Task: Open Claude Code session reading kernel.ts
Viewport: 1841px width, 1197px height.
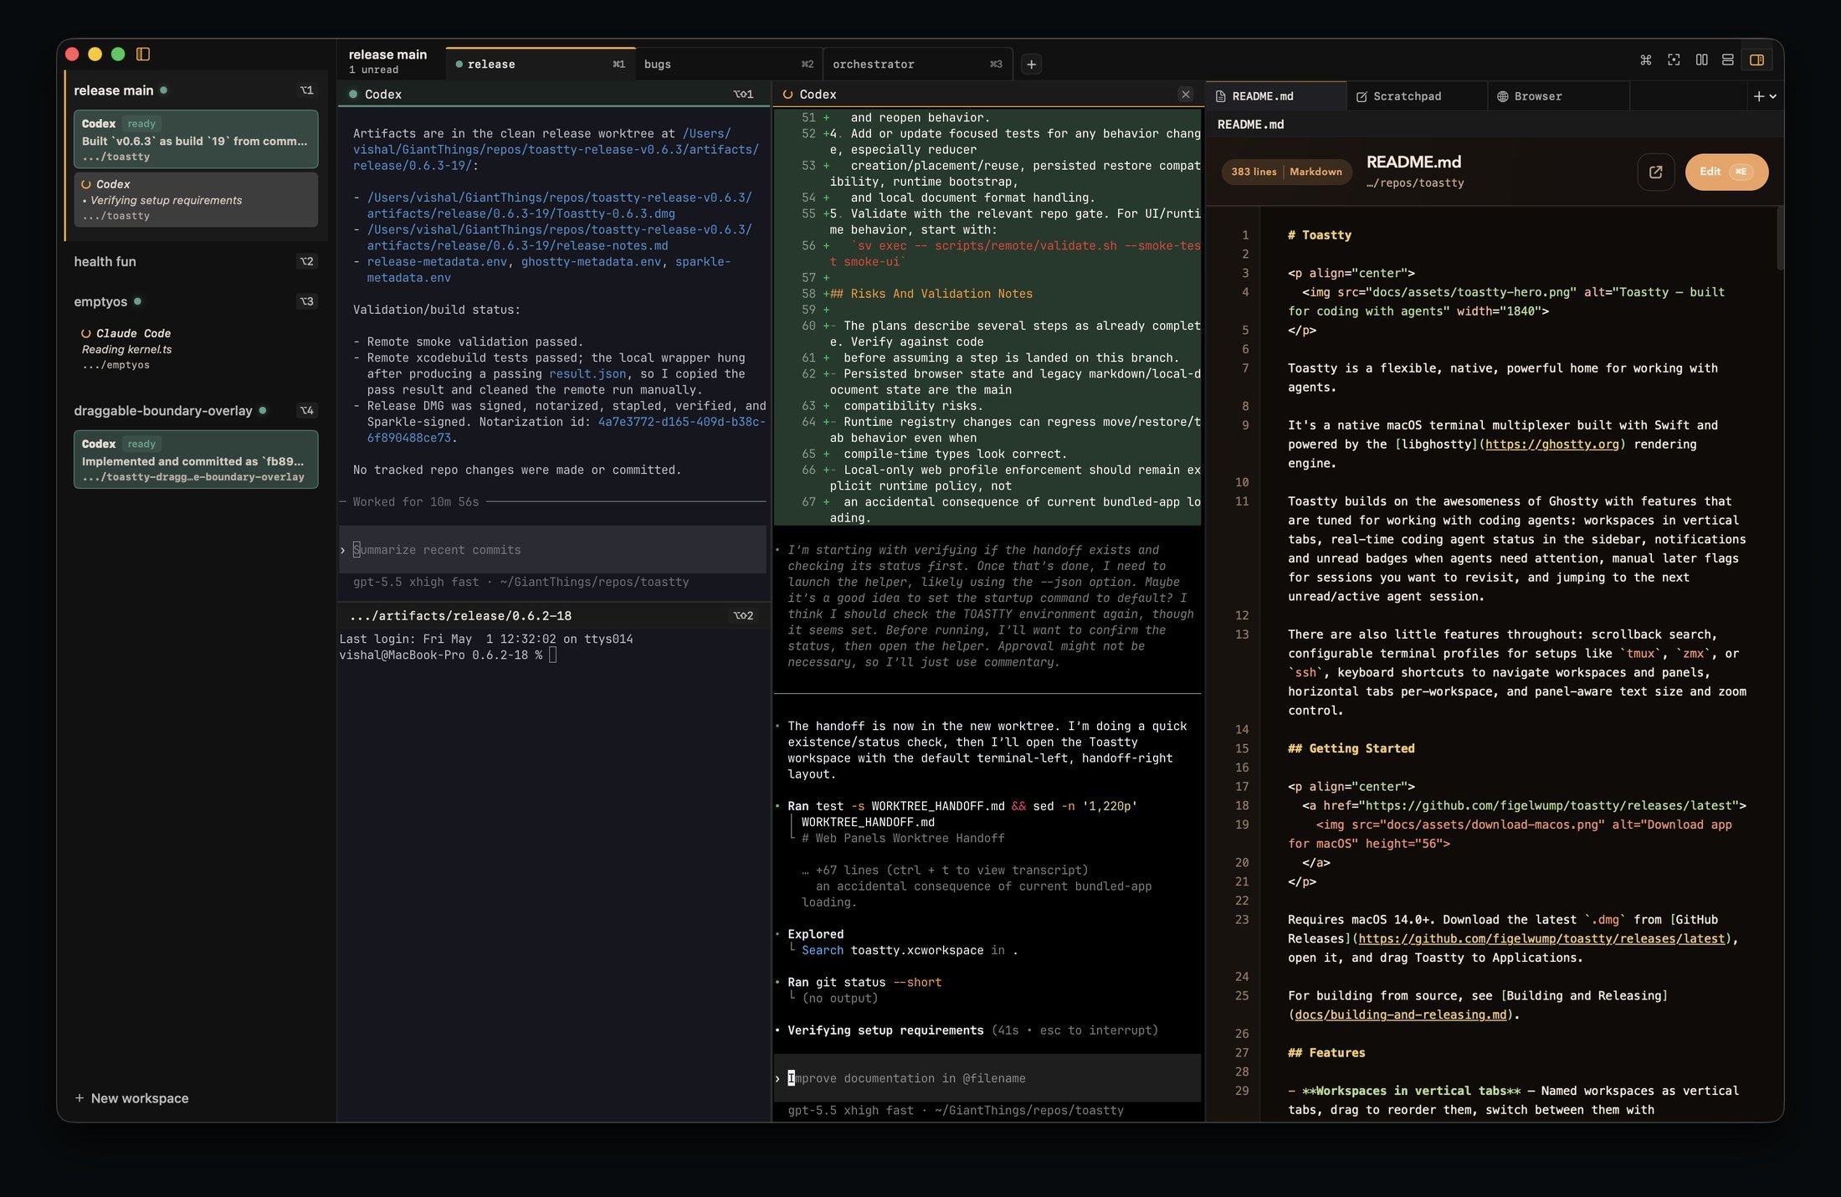Action: point(196,348)
